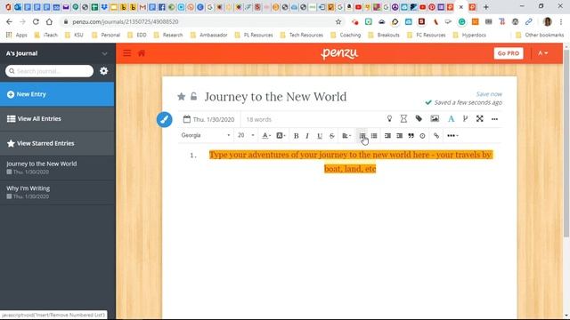Screen dimensions: 570x320
Task: Toggle strikethrough formatting
Action: 332,136
